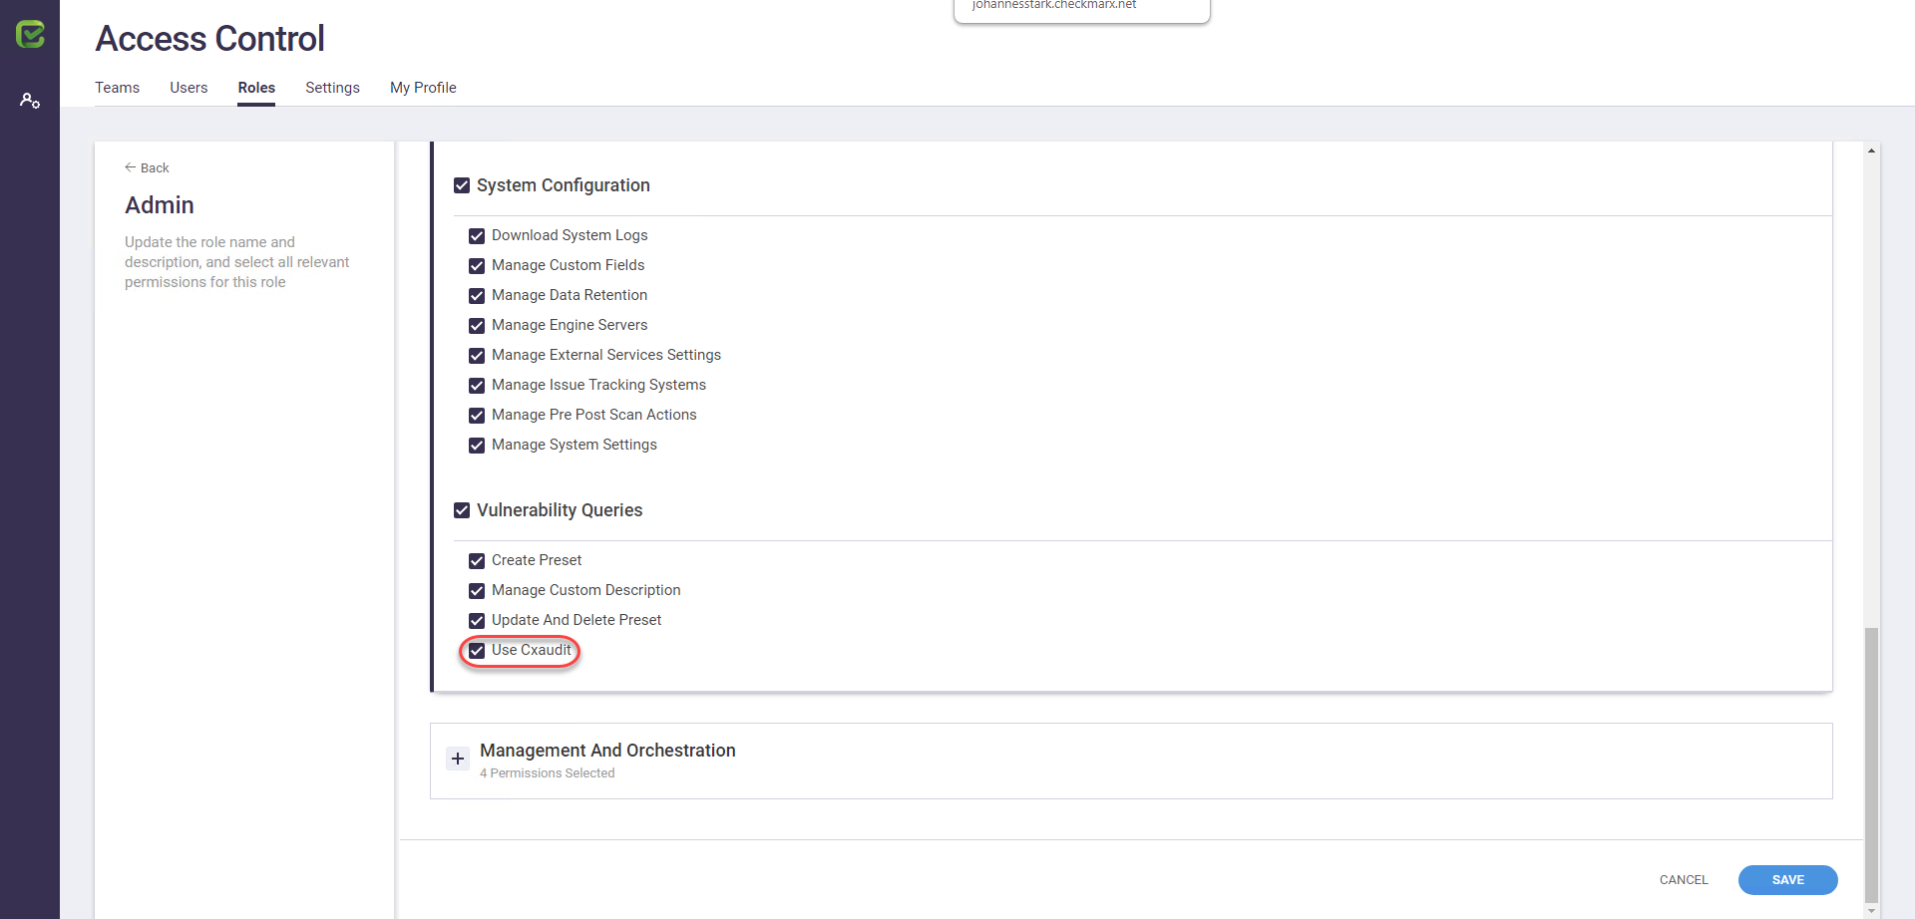1915x919 pixels.
Task: Toggle Manage Engine Servers checkbox
Action: 477,326
